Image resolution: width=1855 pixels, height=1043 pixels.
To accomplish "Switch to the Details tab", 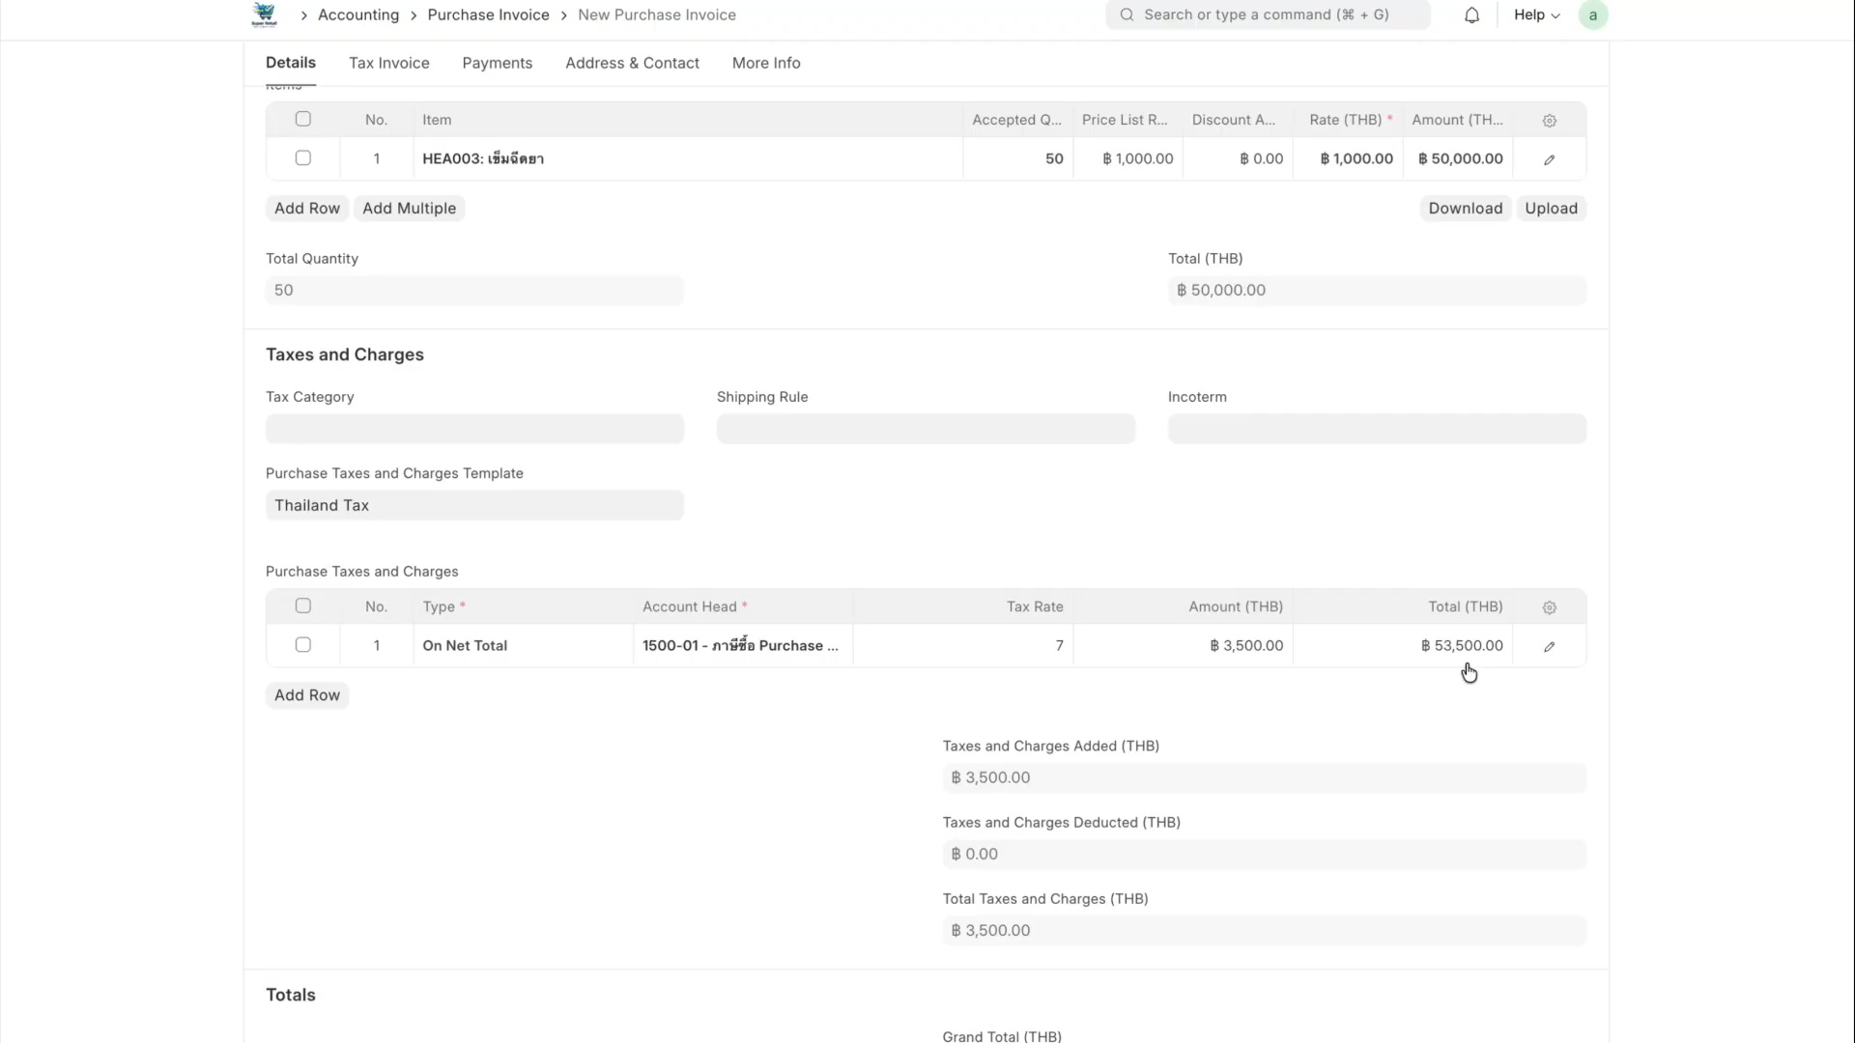I will (x=291, y=63).
